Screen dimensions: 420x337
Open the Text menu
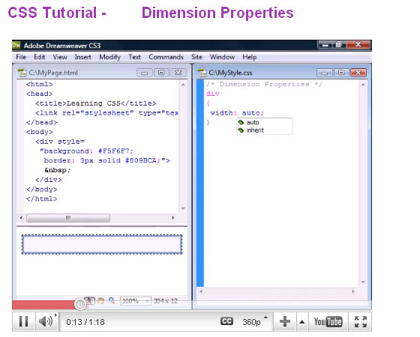134,57
